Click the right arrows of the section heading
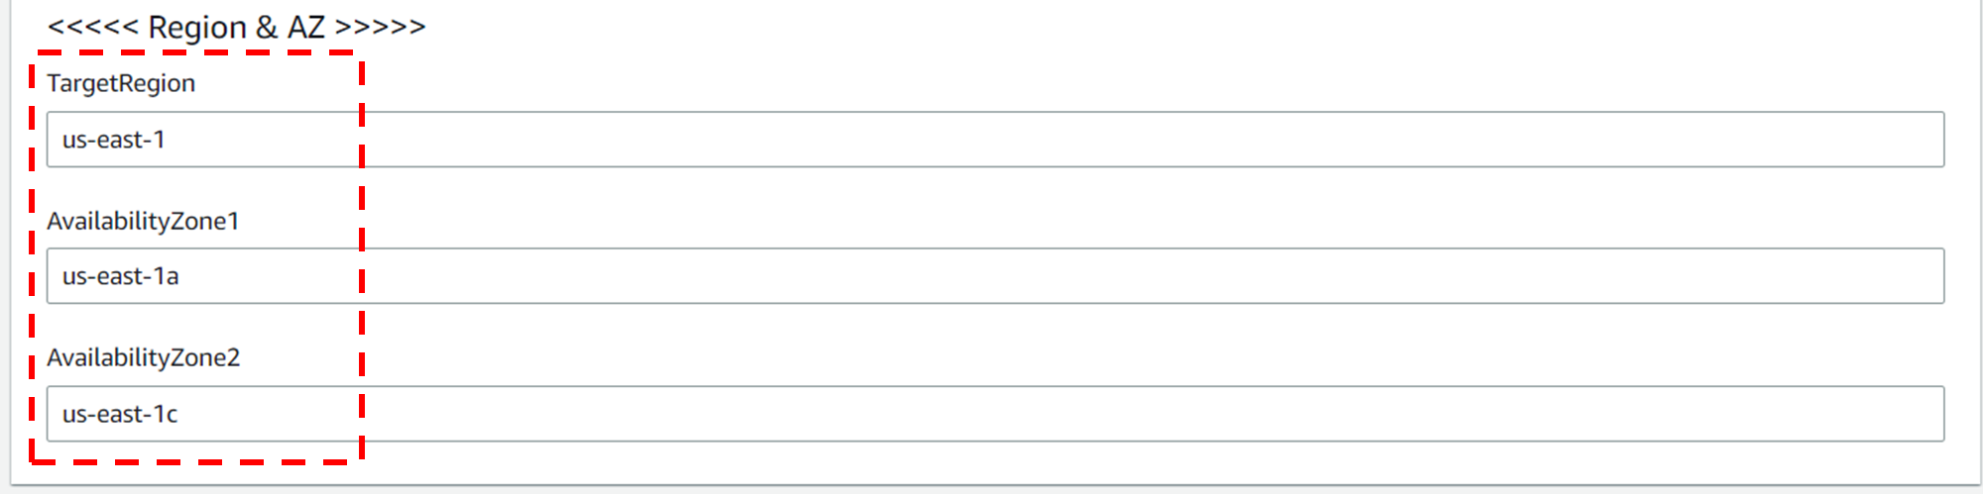 (x=381, y=27)
